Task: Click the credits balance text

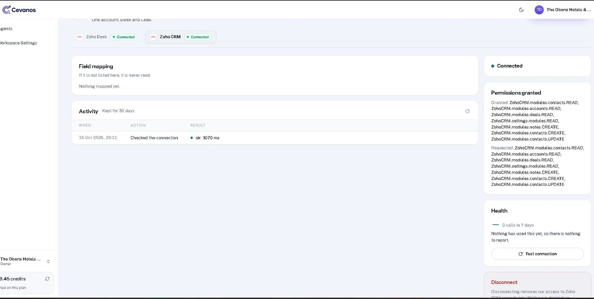Action: point(13,279)
